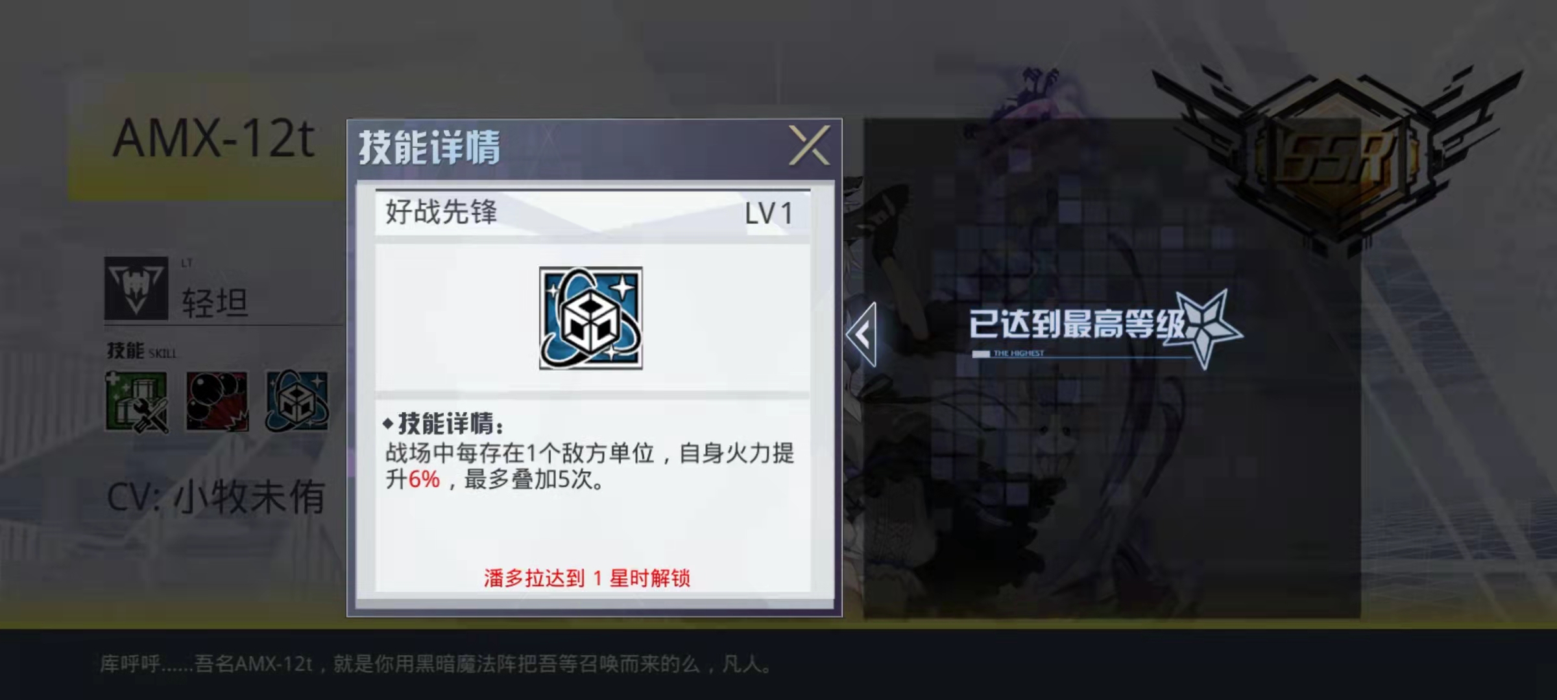Click the skill description text in popup
This screenshot has height=700, width=1557.
tap(590, 466)
